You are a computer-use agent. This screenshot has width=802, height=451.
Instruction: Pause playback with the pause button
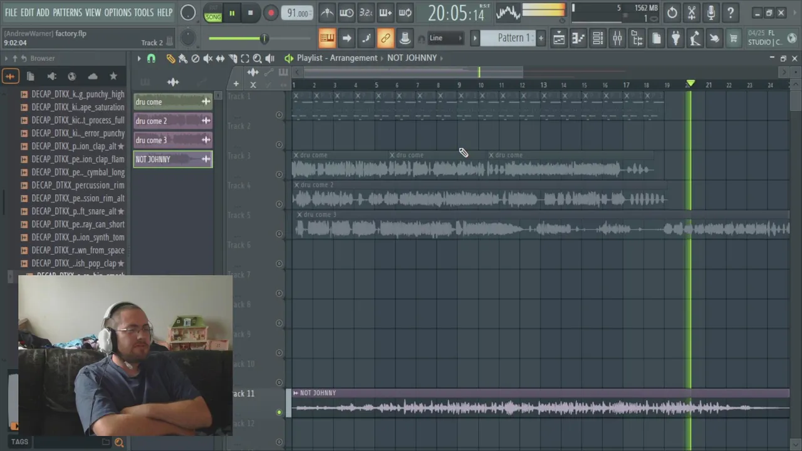231,13
